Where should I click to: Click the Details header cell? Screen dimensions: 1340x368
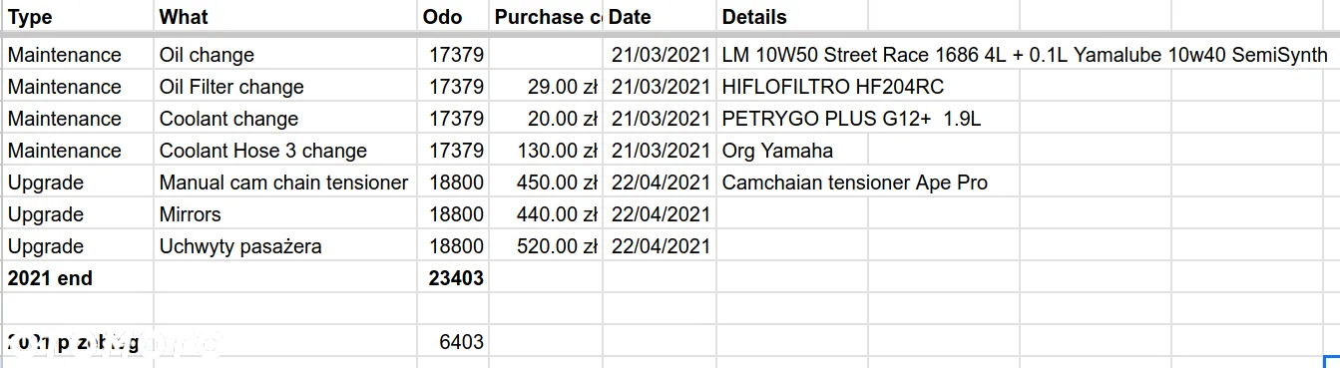click(x=792, y=16)
